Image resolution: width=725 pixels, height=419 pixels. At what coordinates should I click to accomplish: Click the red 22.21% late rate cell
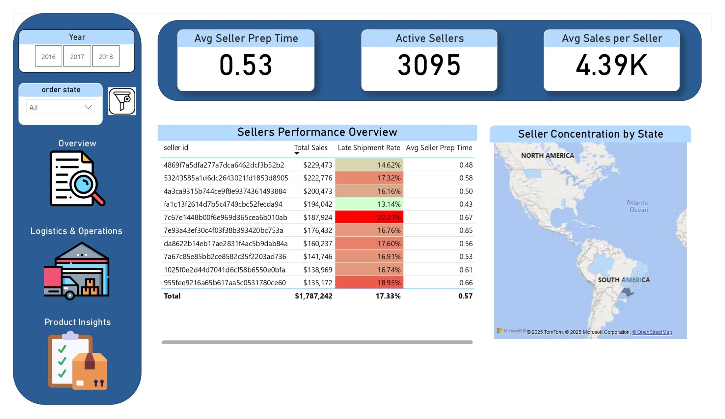369,217
